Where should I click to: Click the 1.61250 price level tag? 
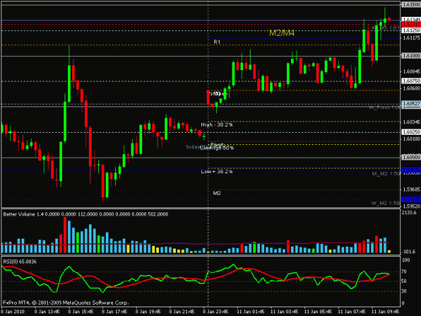point(411,30)
